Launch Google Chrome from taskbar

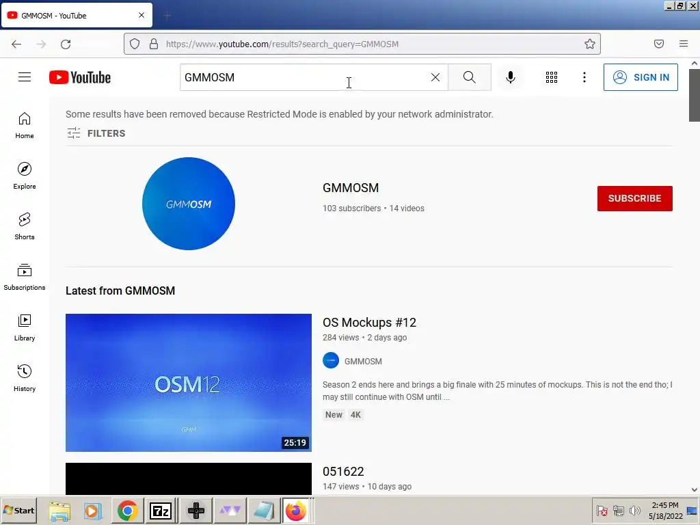[127, 511]
